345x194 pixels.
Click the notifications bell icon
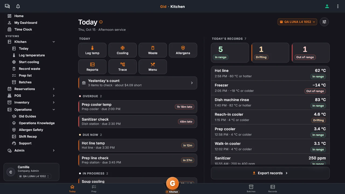[x=18, y=6]
